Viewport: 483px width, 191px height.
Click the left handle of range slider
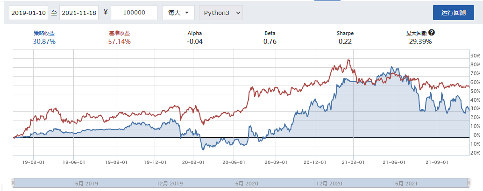tap(14, 182)
